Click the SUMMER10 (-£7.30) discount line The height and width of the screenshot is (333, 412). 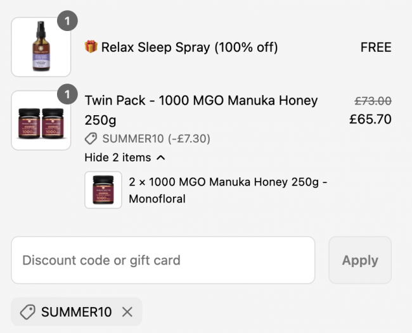point(157,139)
